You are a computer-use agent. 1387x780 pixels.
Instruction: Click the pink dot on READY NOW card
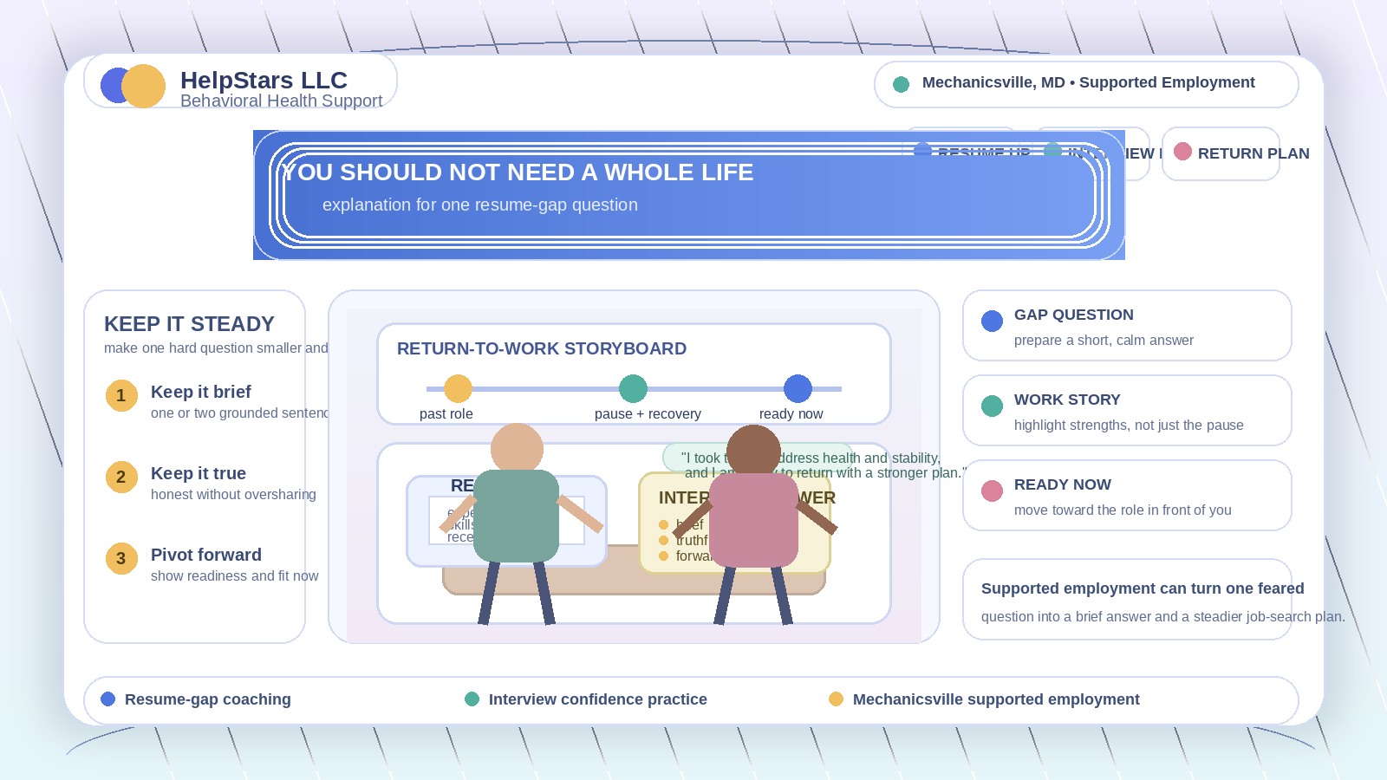click(992, 491)
